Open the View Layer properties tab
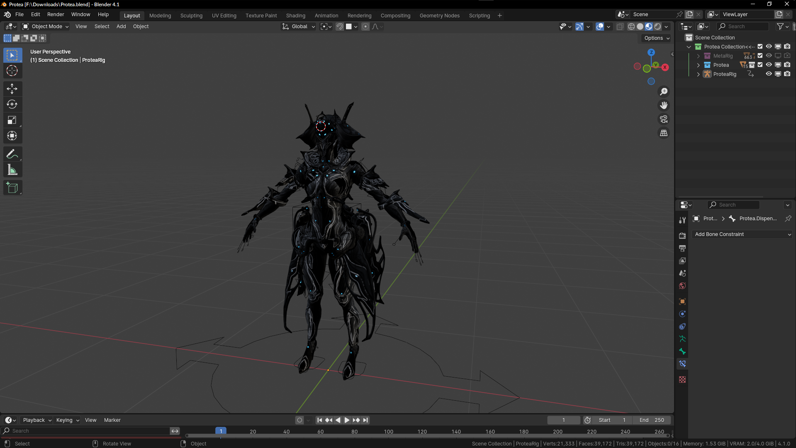This screenshot has width=796, height=448. [x=682, y=261]
